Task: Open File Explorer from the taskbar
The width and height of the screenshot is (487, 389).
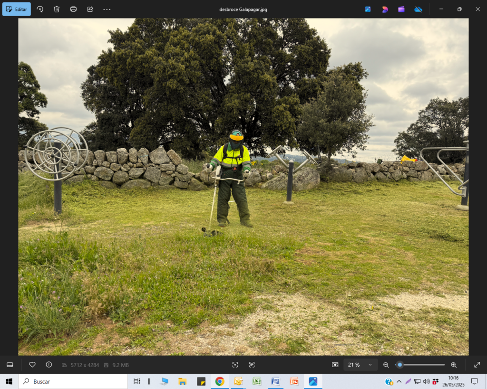Action: tap(182, 381)
